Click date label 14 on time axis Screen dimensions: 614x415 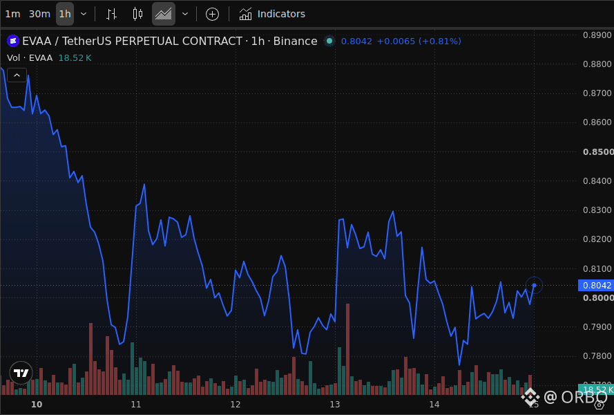(434, 405)
